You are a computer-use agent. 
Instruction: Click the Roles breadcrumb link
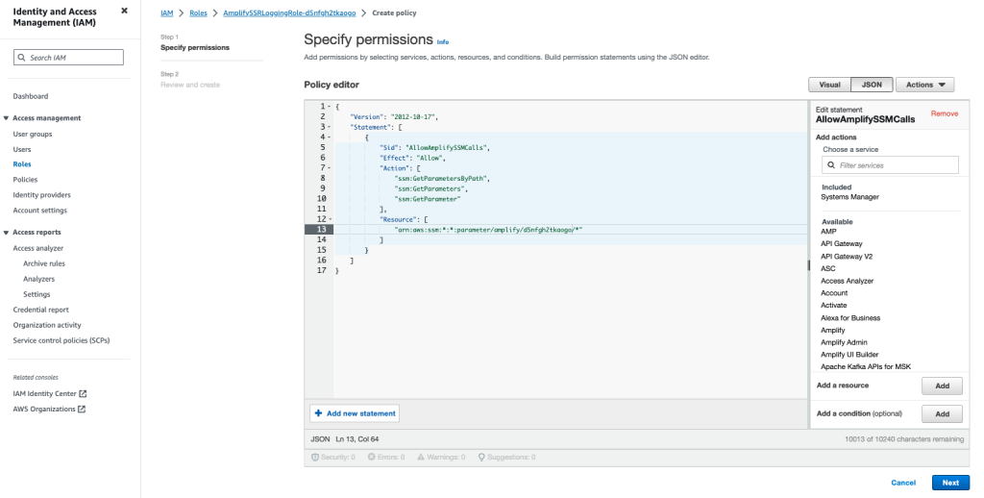point(198,13)
